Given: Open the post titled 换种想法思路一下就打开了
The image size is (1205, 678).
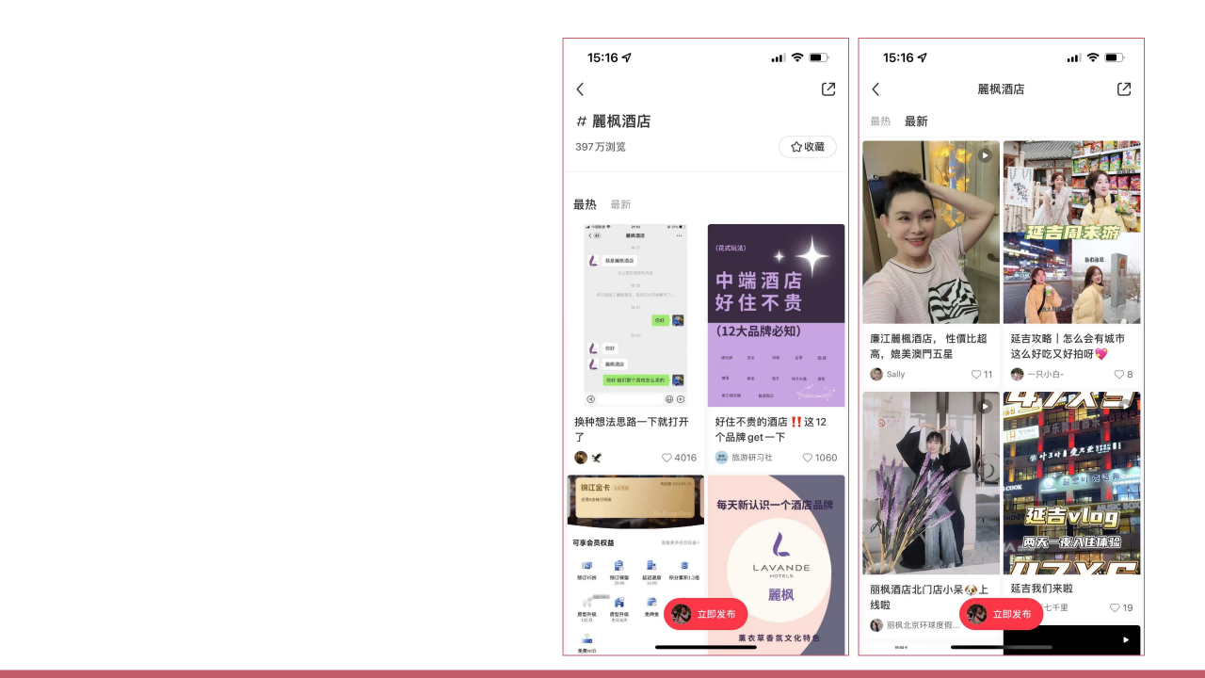Looking at the screenshot, I should click(633, 429).
